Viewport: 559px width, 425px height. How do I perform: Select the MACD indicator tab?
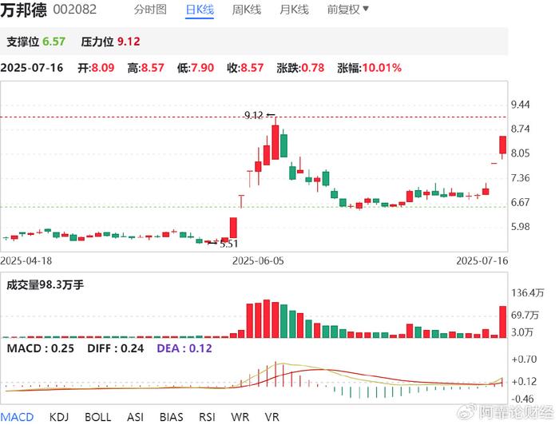pos(16,416)
